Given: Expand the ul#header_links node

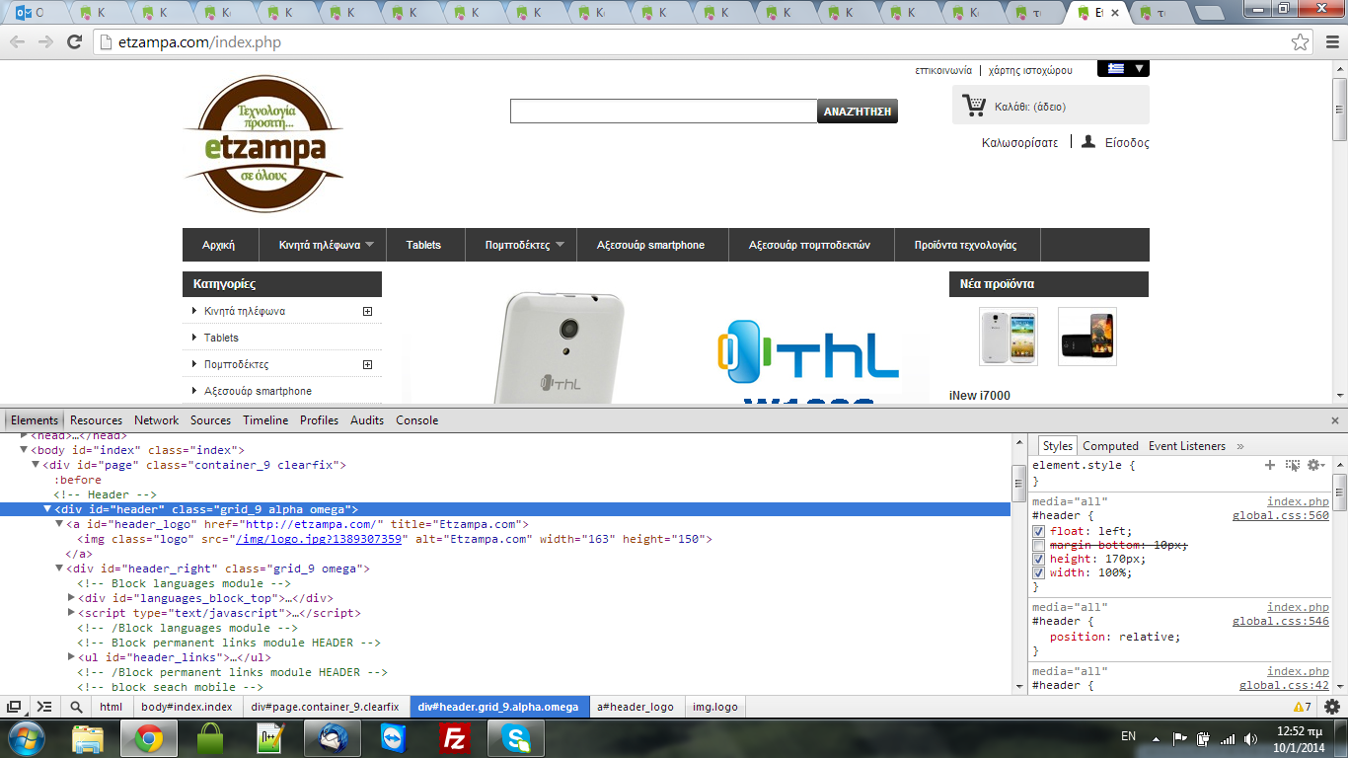Looking at the screenshot, I should pos(71,657).
